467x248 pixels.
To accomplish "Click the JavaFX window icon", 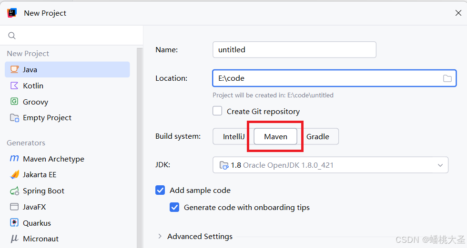I will (14, 207).
